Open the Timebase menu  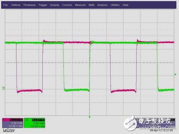pos(29,5)
